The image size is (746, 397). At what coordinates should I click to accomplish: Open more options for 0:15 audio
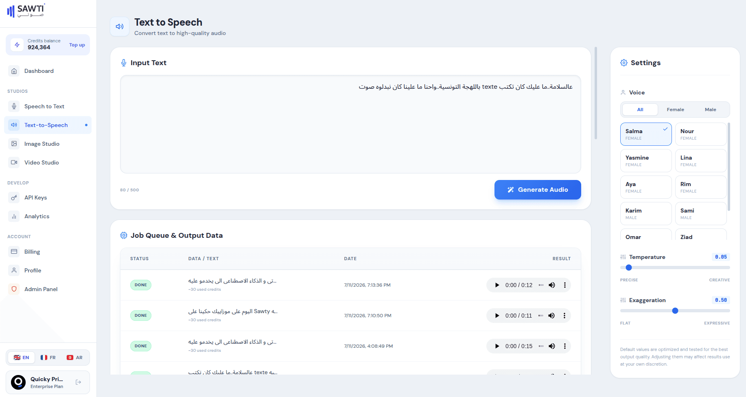[x=565, y=346]
